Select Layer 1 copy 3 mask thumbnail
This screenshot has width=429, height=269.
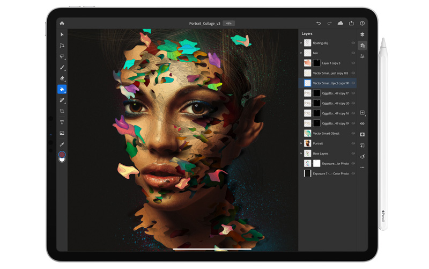click(316, 63)
